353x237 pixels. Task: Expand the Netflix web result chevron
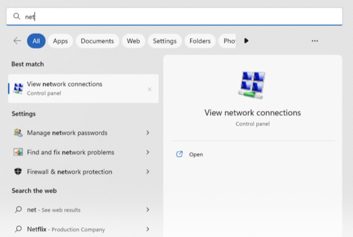click(x=148, y=229)
